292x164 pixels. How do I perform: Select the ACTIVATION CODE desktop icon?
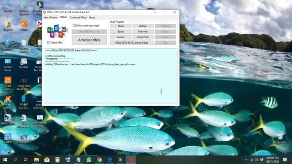point(40,121)
